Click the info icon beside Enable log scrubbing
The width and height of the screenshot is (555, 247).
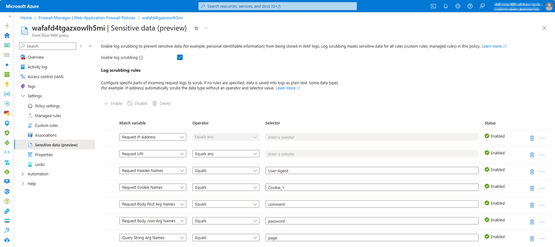(141, 57)
